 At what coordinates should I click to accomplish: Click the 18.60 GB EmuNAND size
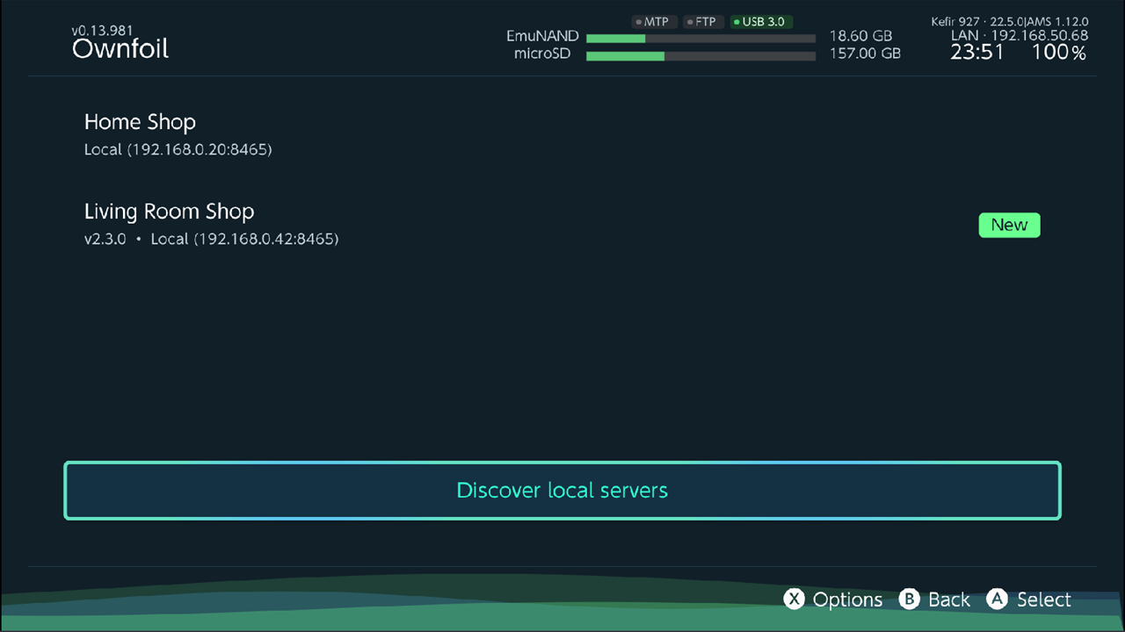point(860,37)
